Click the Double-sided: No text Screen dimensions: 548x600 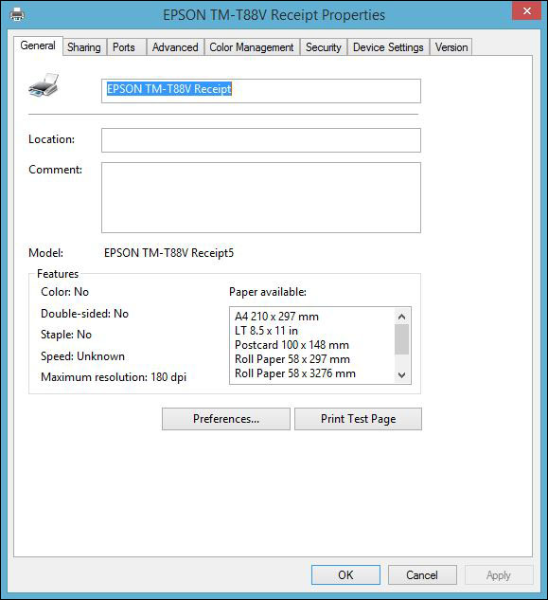[84, 314]
